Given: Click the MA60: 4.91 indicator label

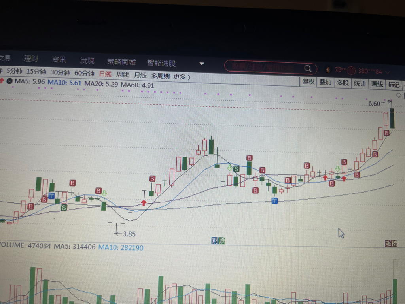Looking at the screenshot, I should [137, 85].
